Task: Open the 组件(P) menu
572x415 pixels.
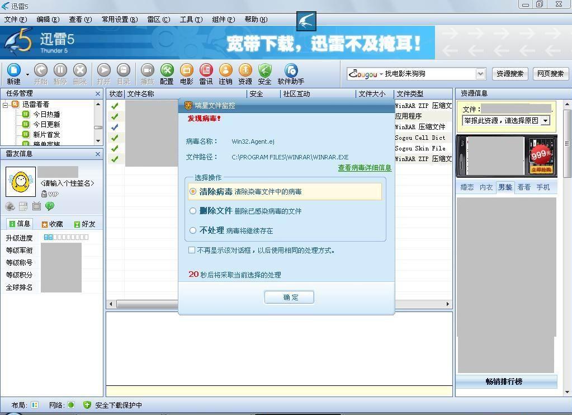Action: pyautogui.click(x=224, y=20)
